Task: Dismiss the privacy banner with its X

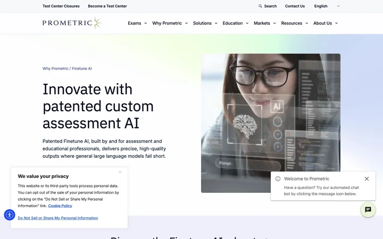Action: (x=120, y=172)
